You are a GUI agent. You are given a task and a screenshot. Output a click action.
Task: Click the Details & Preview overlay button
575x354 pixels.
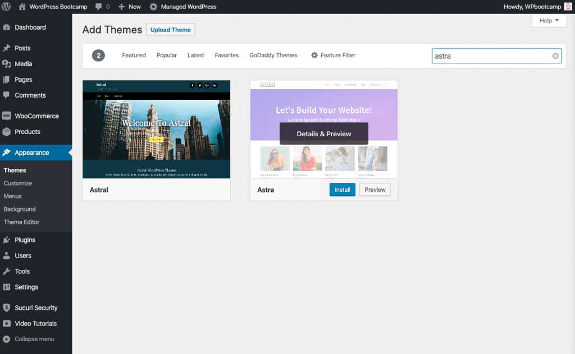point(324,134)
